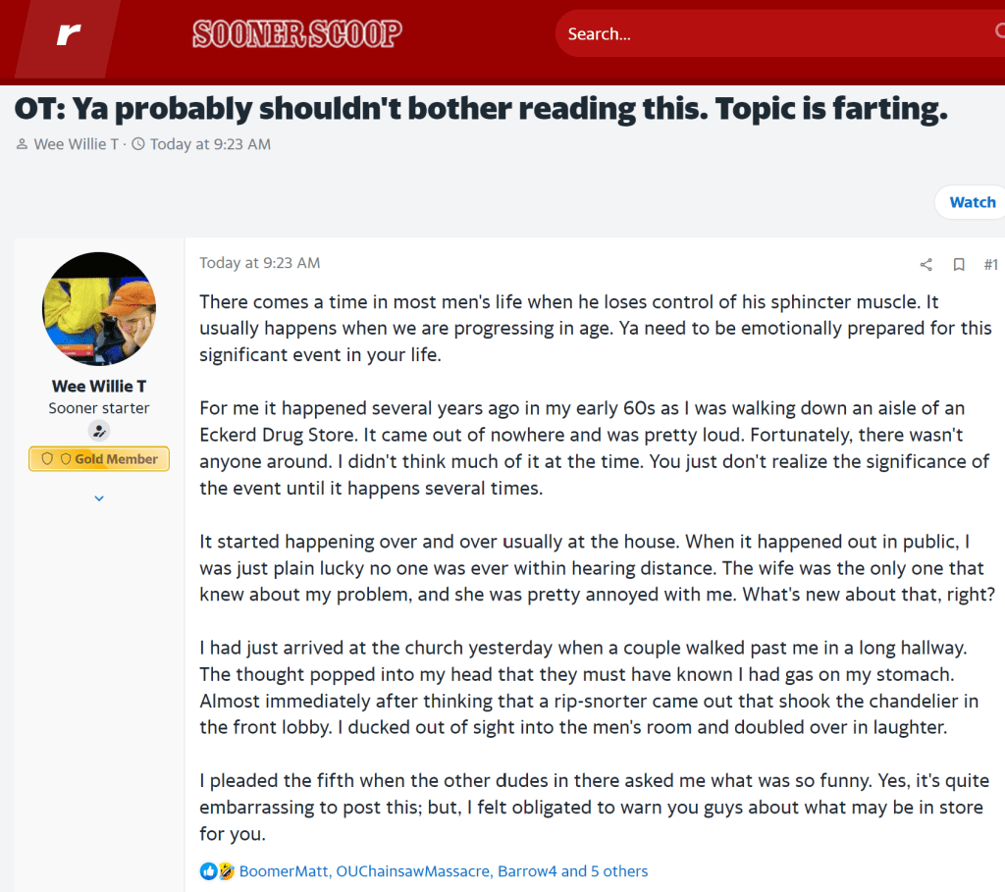Click the thread starter badge icon
The image size is (1005, 892).
coord(99,431)
